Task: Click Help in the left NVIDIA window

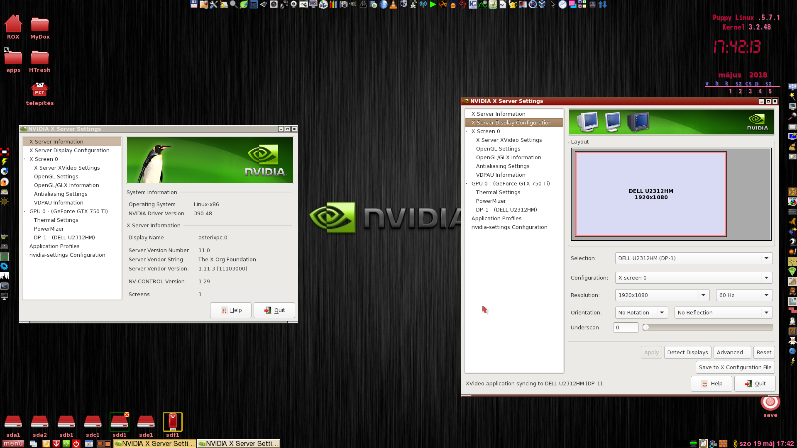Action: coord(231,310)
